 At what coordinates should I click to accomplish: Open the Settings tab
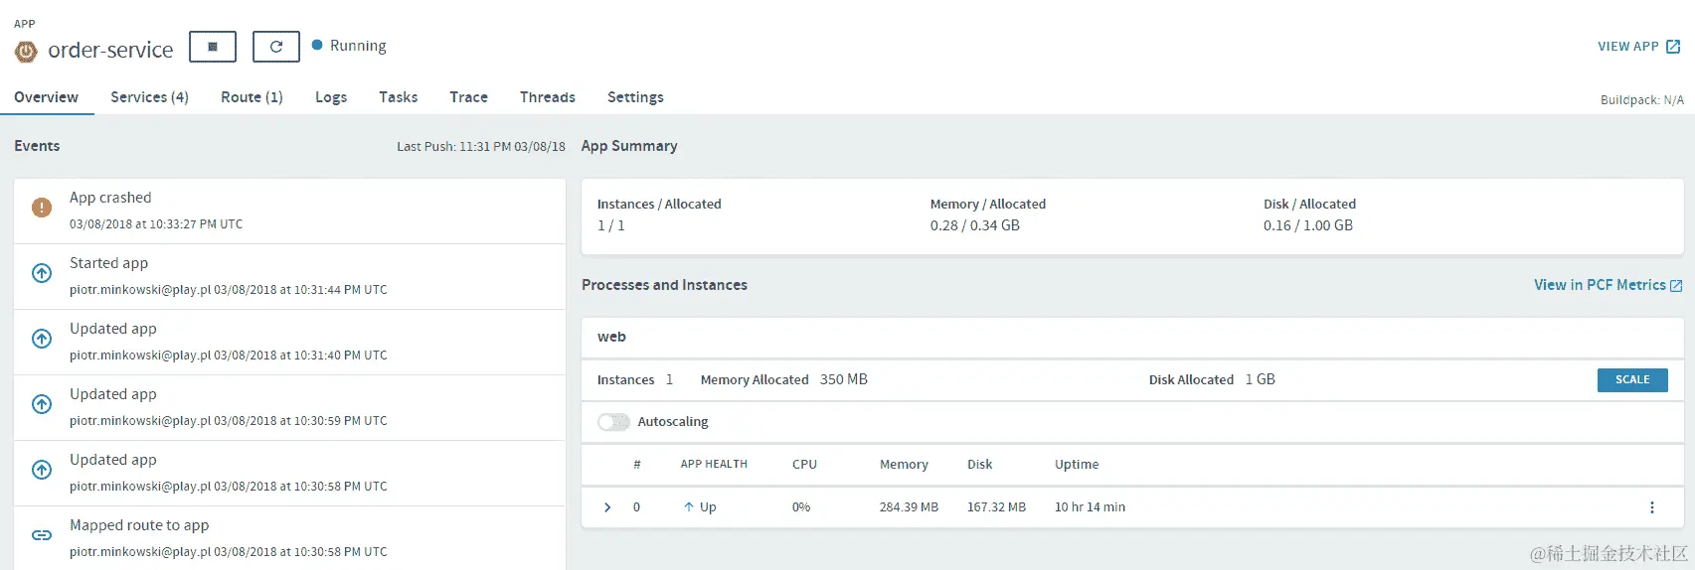tap(635, 97)
